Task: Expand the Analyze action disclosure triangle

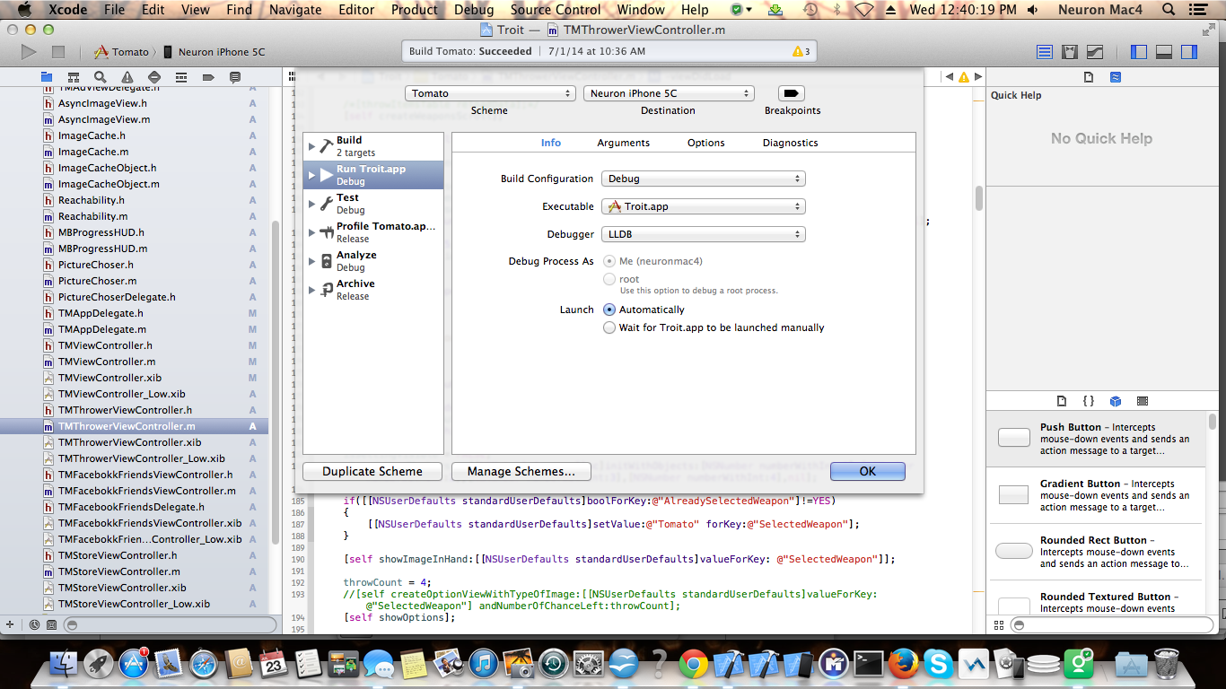Action: point(311,261)
